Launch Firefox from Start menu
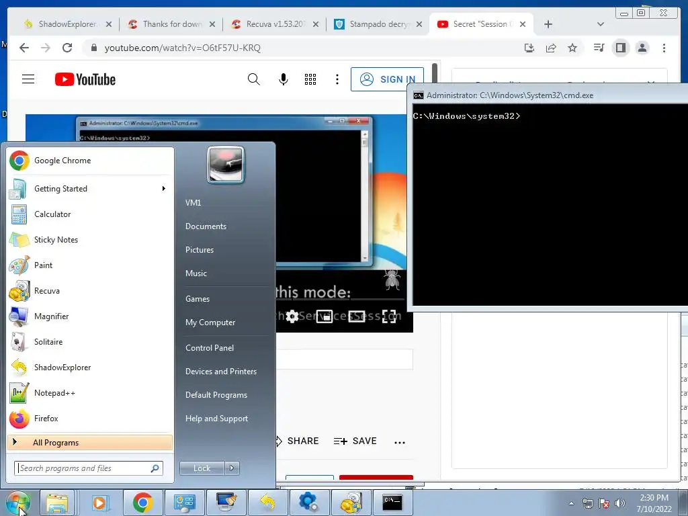 click(90, 418)
